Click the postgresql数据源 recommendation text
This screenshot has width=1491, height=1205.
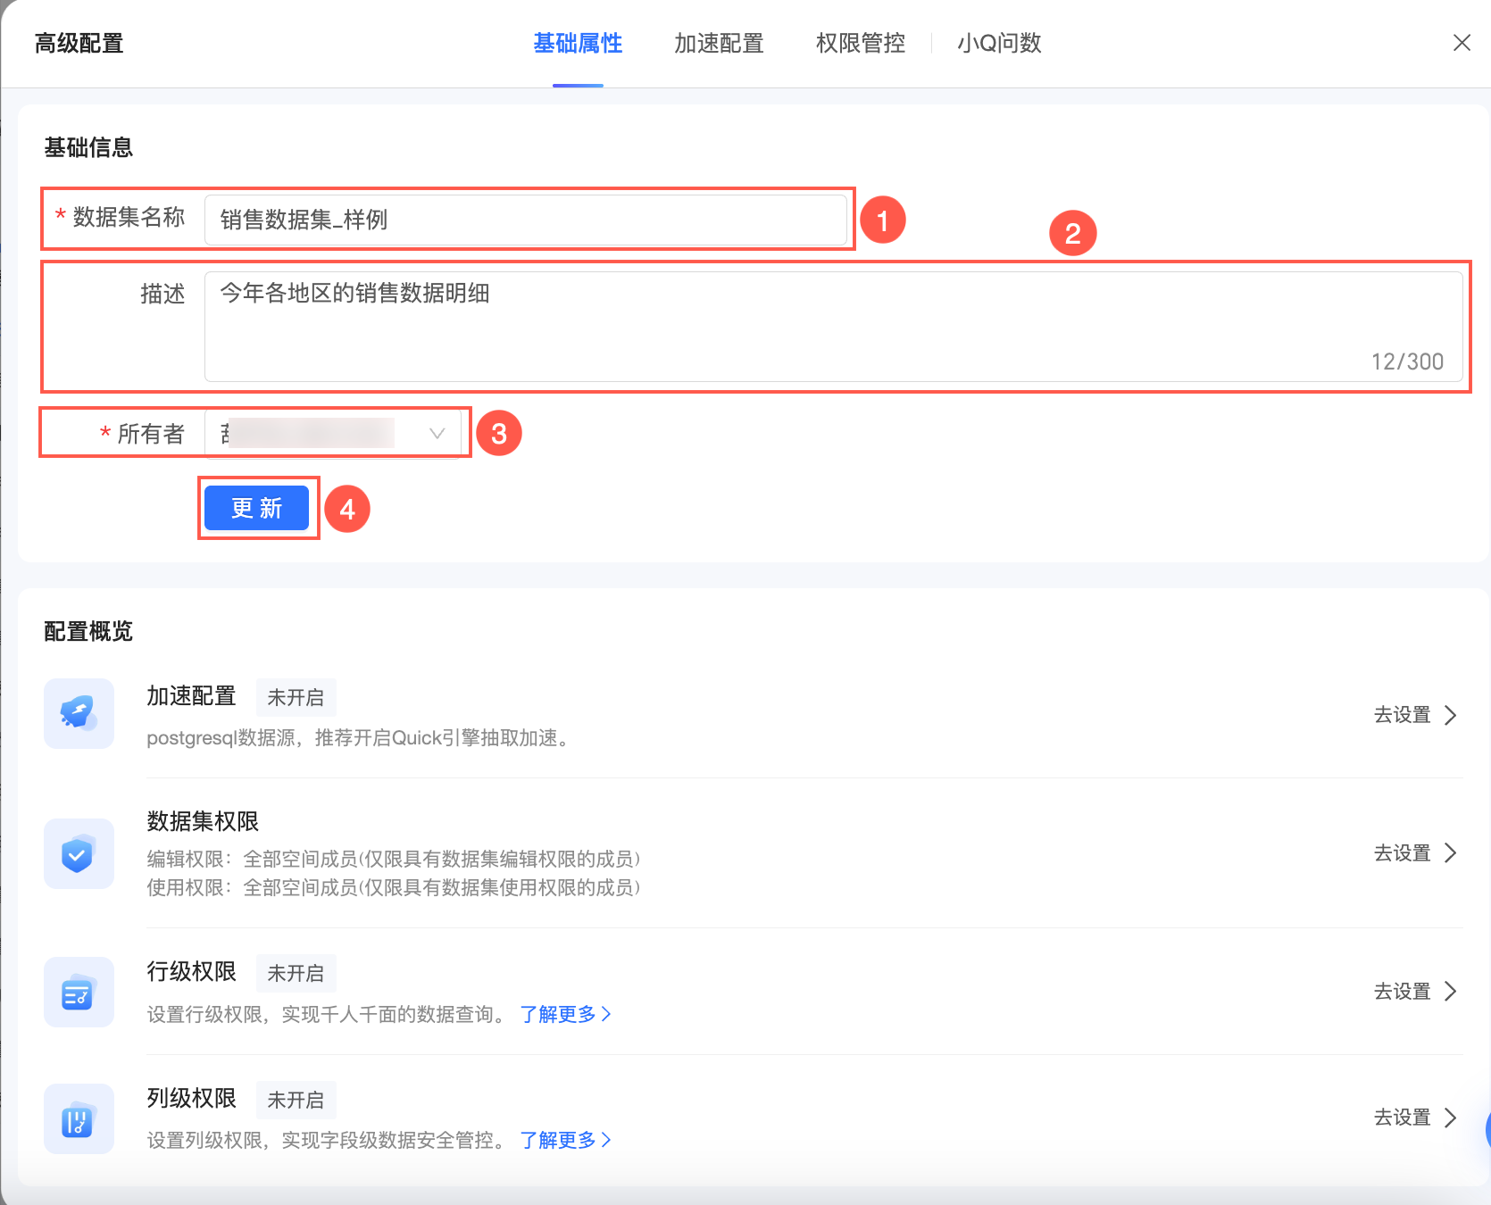click(x=359, y=738)
